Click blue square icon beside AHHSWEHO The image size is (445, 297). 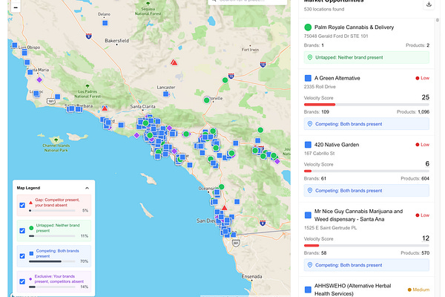coord(308,290)
